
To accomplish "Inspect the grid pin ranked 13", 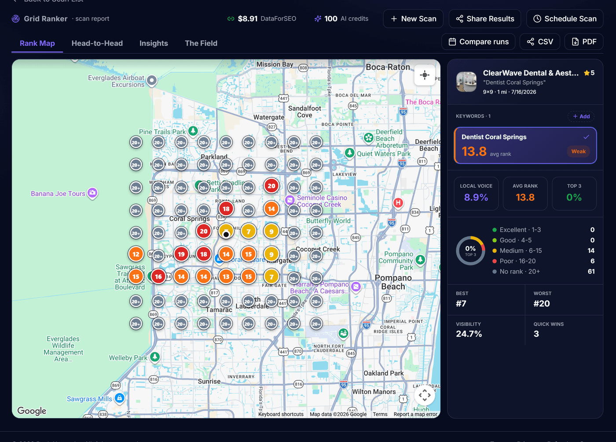I will (x=226, y=276).
